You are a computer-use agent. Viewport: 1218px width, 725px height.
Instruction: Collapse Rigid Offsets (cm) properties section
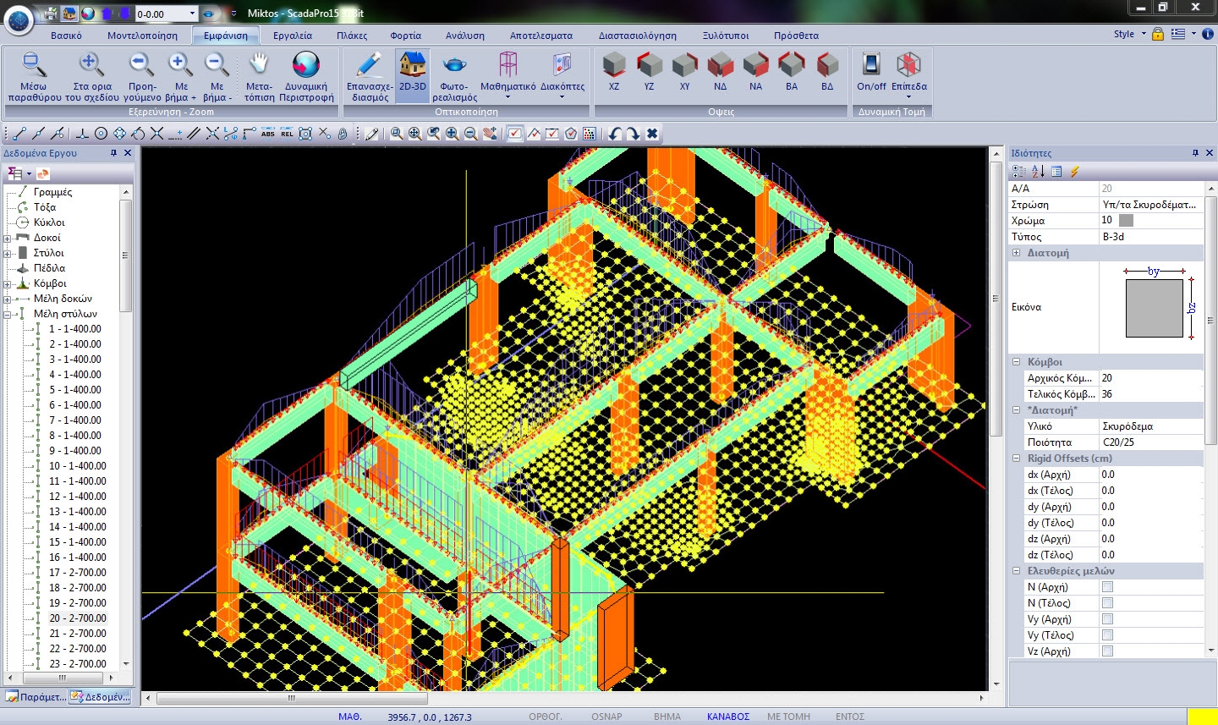click(x=1017, y=459)
